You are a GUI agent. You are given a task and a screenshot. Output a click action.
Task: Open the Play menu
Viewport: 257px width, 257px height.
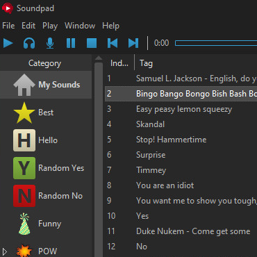pyautogui.click(x=50, y=26)
